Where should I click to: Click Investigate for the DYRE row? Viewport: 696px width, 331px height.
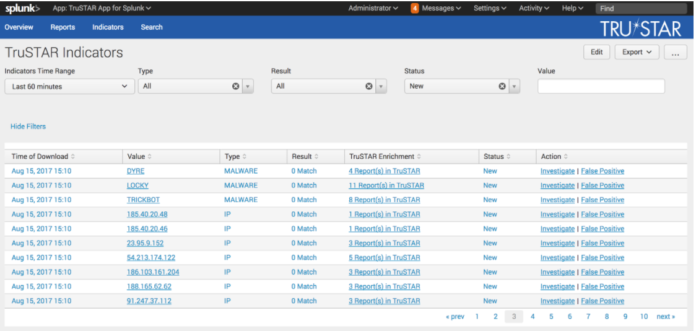[x=557, y=171]
